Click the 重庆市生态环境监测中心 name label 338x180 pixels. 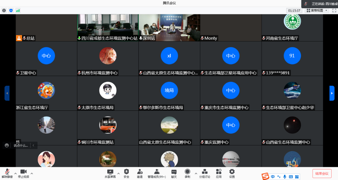click(226, 108)
